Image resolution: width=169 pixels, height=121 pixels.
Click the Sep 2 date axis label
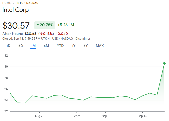point(76,116)
